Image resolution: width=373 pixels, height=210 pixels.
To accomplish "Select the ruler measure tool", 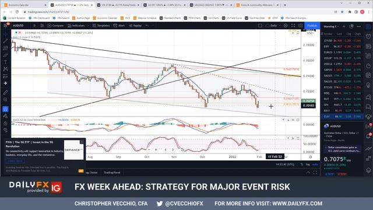I will point(5,92).
